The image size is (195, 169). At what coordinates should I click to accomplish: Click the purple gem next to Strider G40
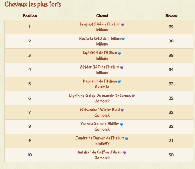[x=122, y=67]
